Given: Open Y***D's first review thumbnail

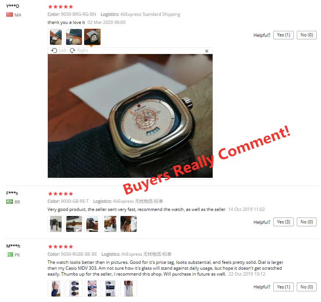Looking at the screenshot, I should click(x=56, y=37).
